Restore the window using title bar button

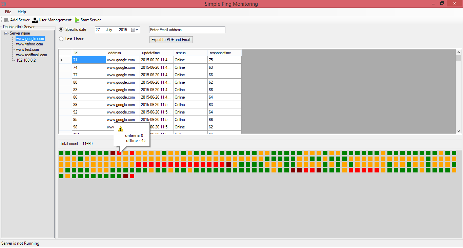pyautogui.click(x=442, y=3)
